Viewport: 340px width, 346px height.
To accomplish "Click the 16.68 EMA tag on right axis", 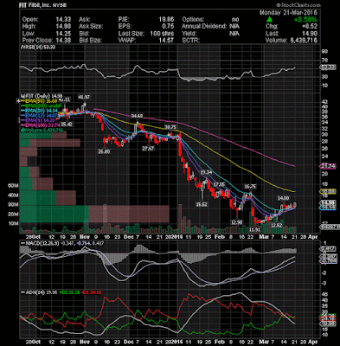I will (328, 191).
